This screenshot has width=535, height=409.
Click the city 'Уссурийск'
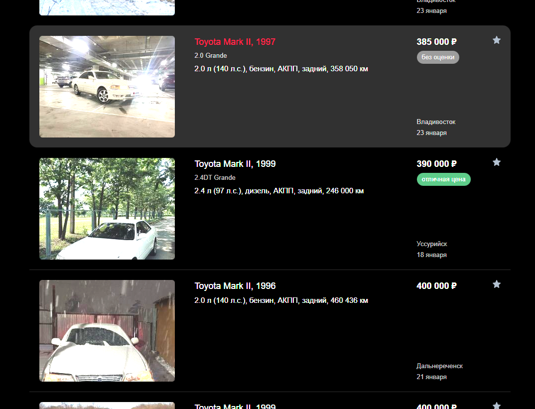click(431, 244)
